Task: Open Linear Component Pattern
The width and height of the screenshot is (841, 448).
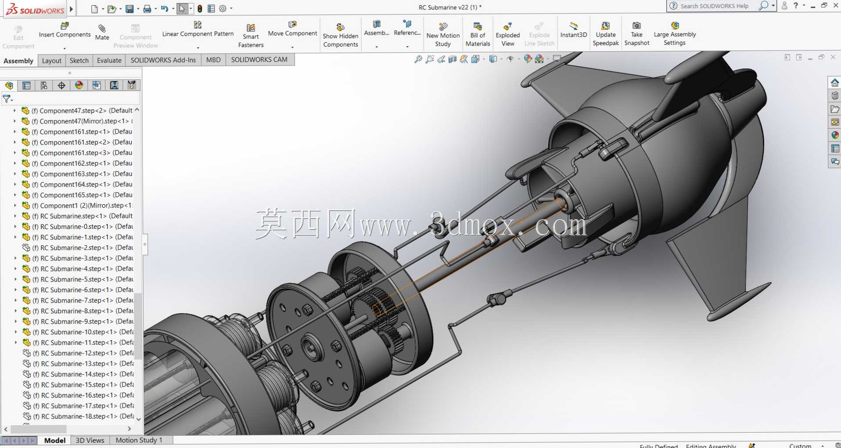Action: [198, 30]
